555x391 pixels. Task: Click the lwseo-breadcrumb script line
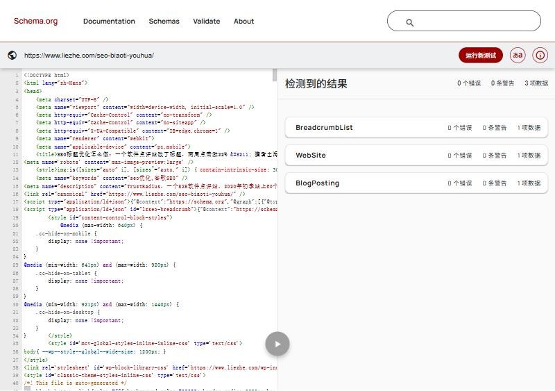coord(151,210)
